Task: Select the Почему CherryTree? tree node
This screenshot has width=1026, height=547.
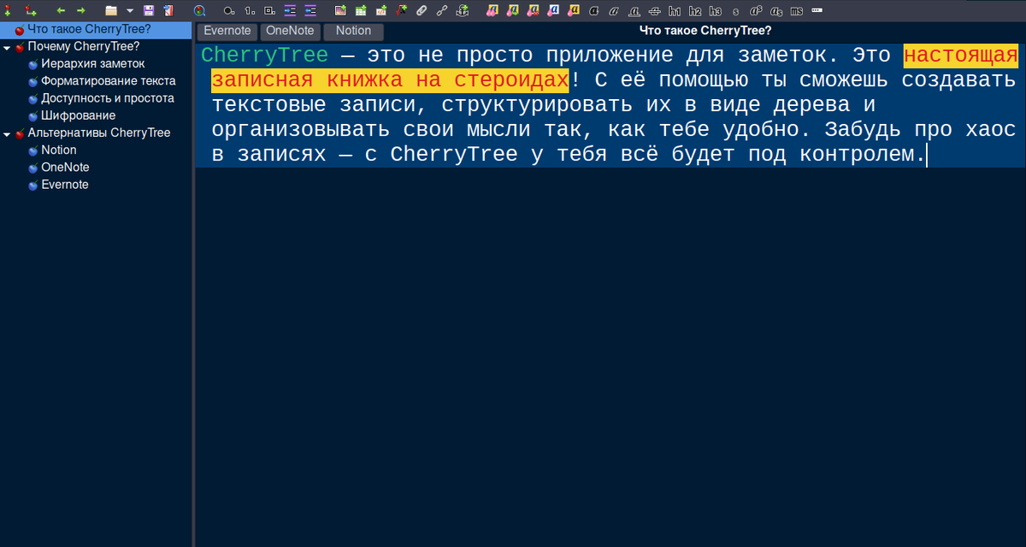Action: coord(84,46)
